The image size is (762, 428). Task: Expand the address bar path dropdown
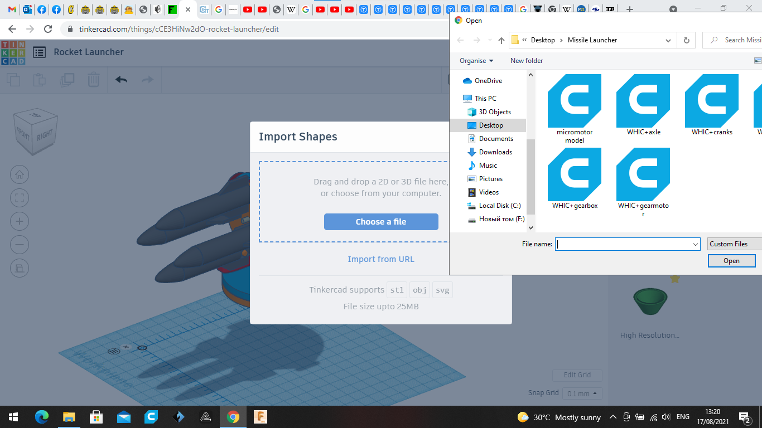668,40
